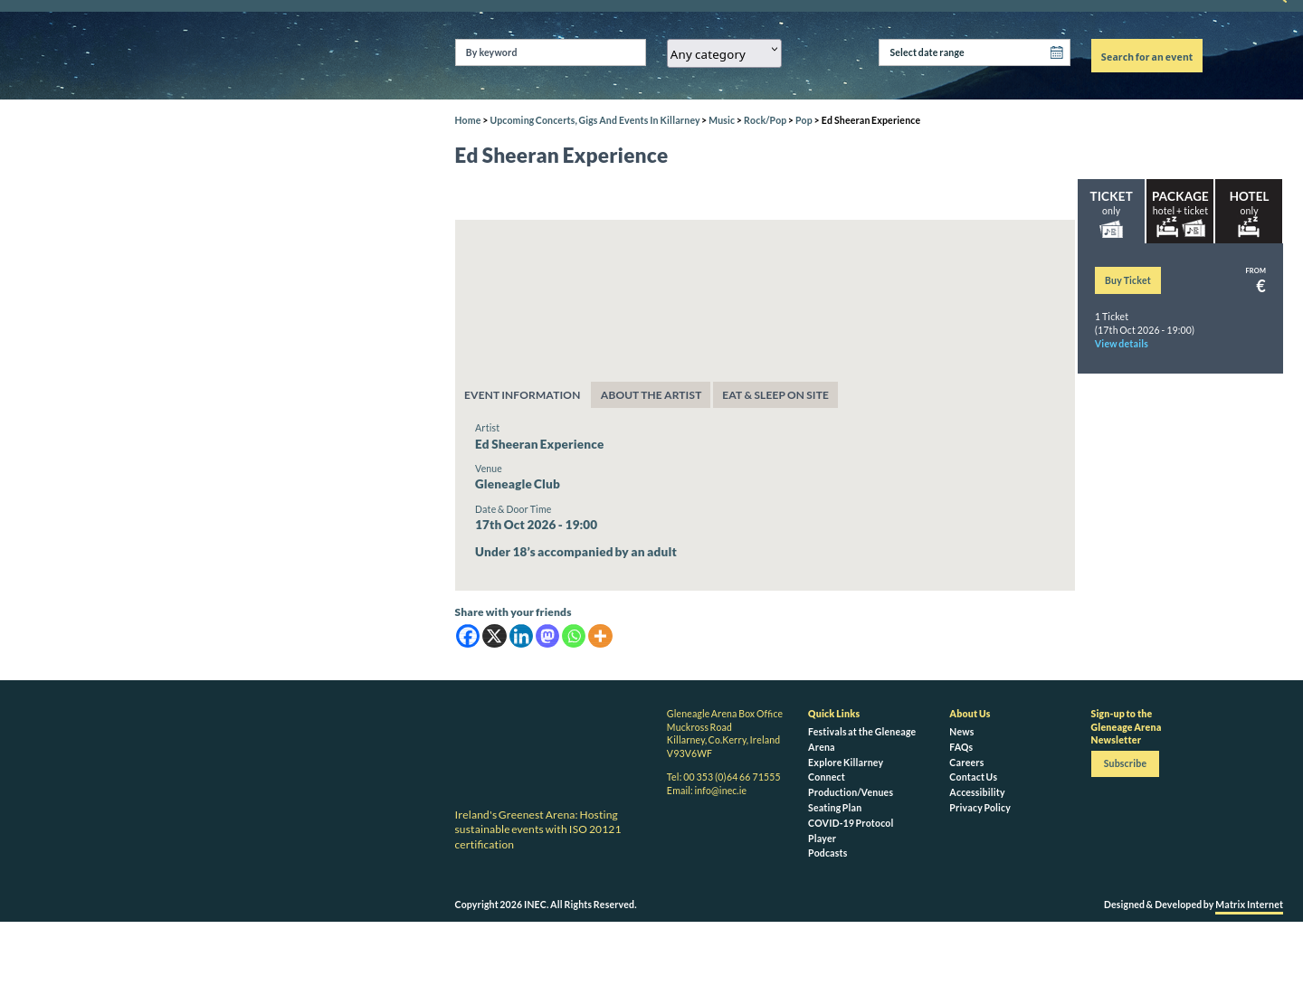Switch to About the Artist tab
1303x995 pixels.
click(651, 395)
